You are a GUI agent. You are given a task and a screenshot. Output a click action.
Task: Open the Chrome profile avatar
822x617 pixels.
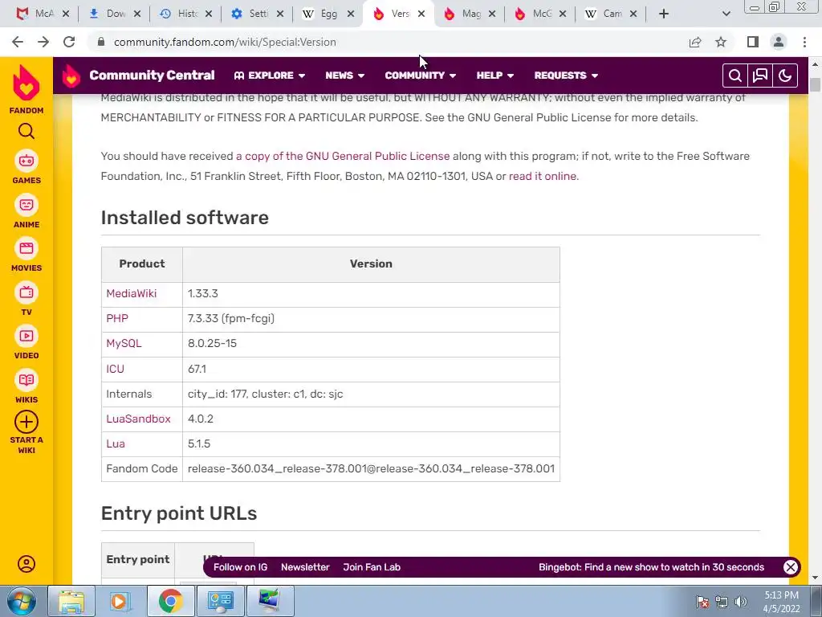[x=779, y=42]
